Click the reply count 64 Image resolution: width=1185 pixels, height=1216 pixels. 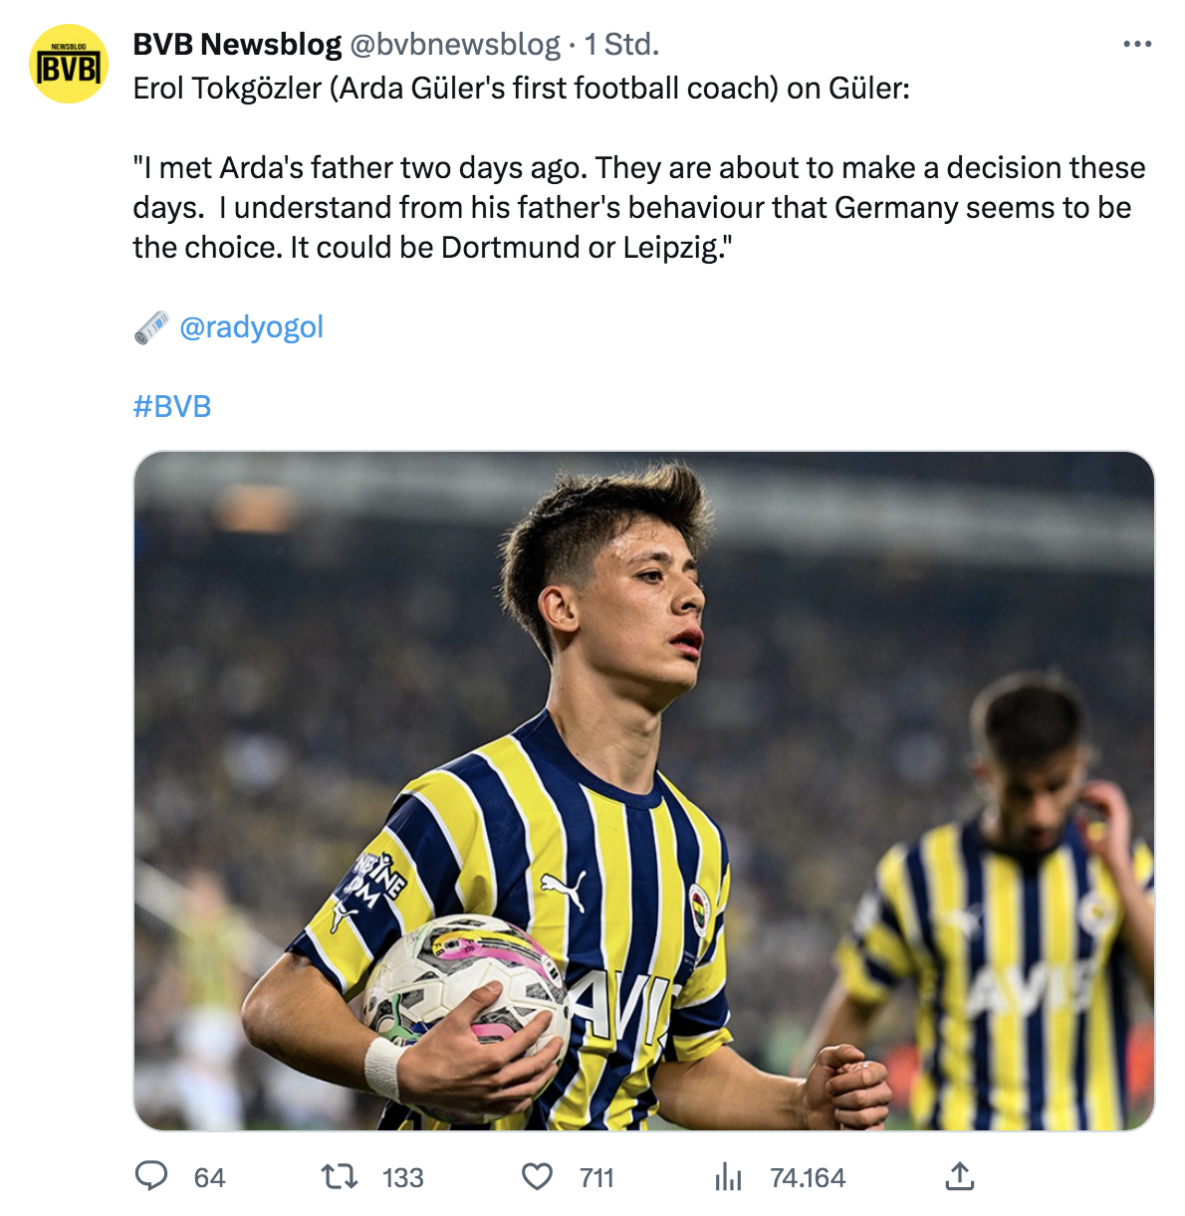coord(209,1178)
